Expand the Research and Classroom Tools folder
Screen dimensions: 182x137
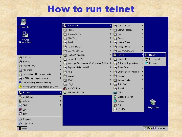point(40,74)
